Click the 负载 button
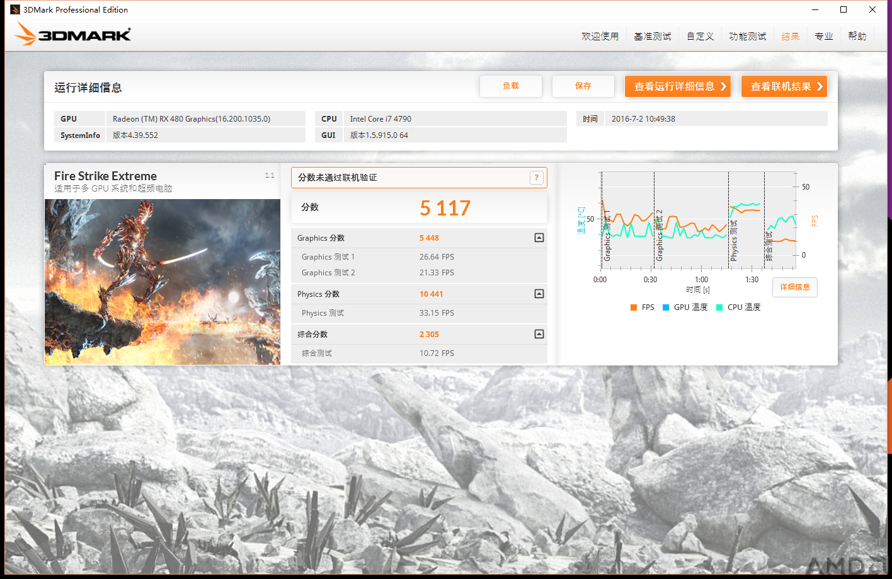 pos(511,86)
